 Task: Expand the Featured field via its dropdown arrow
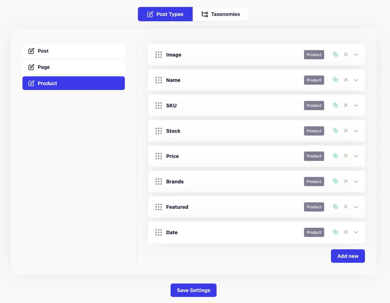356,207
